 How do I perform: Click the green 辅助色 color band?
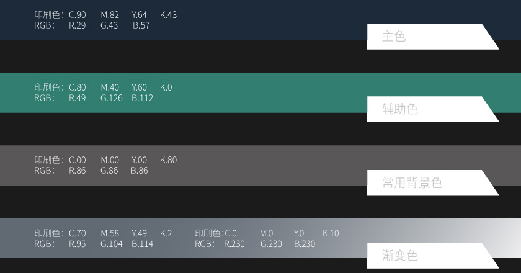point(260,92)
